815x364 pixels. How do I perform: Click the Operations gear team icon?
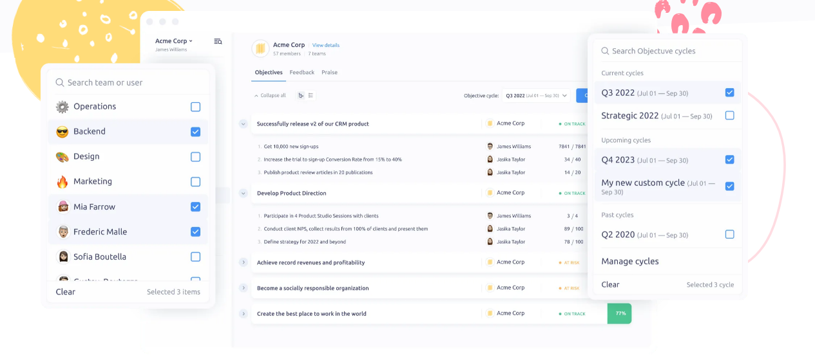coord(62,107)
